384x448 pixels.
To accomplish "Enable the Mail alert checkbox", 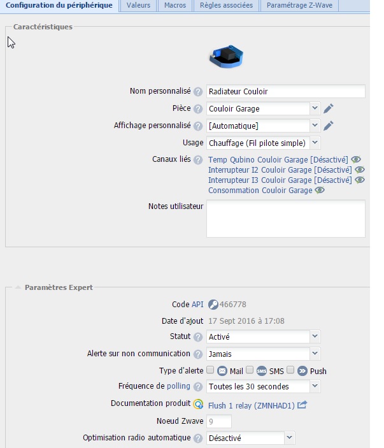I will (210, 370).
